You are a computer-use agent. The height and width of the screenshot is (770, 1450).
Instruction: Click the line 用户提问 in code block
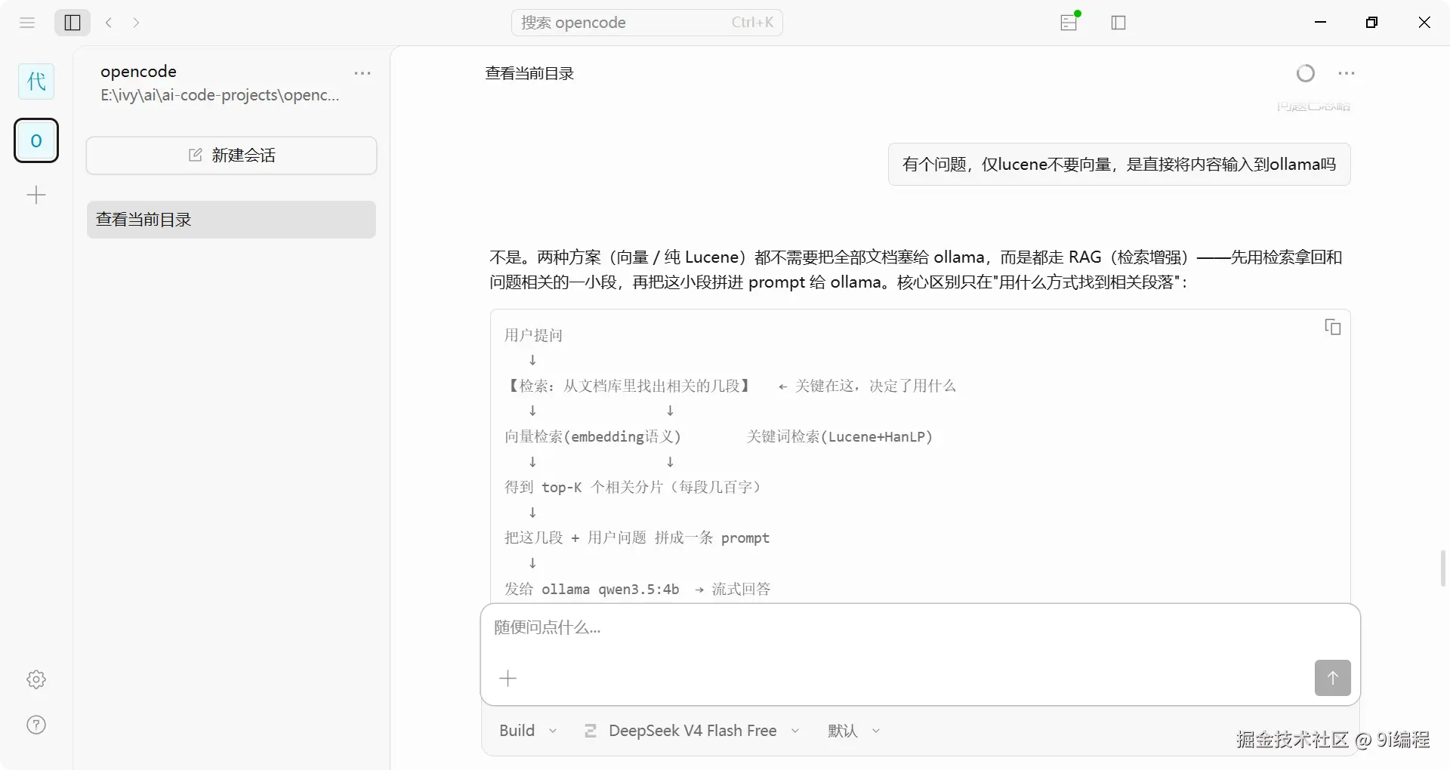[534, 335]
